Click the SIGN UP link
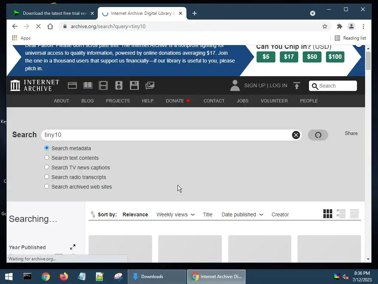The height and width of the screenshot is (284, 378). tap(255, 85)
